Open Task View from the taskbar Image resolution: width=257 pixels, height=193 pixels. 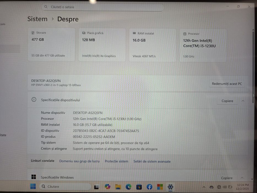coord(96,187)
